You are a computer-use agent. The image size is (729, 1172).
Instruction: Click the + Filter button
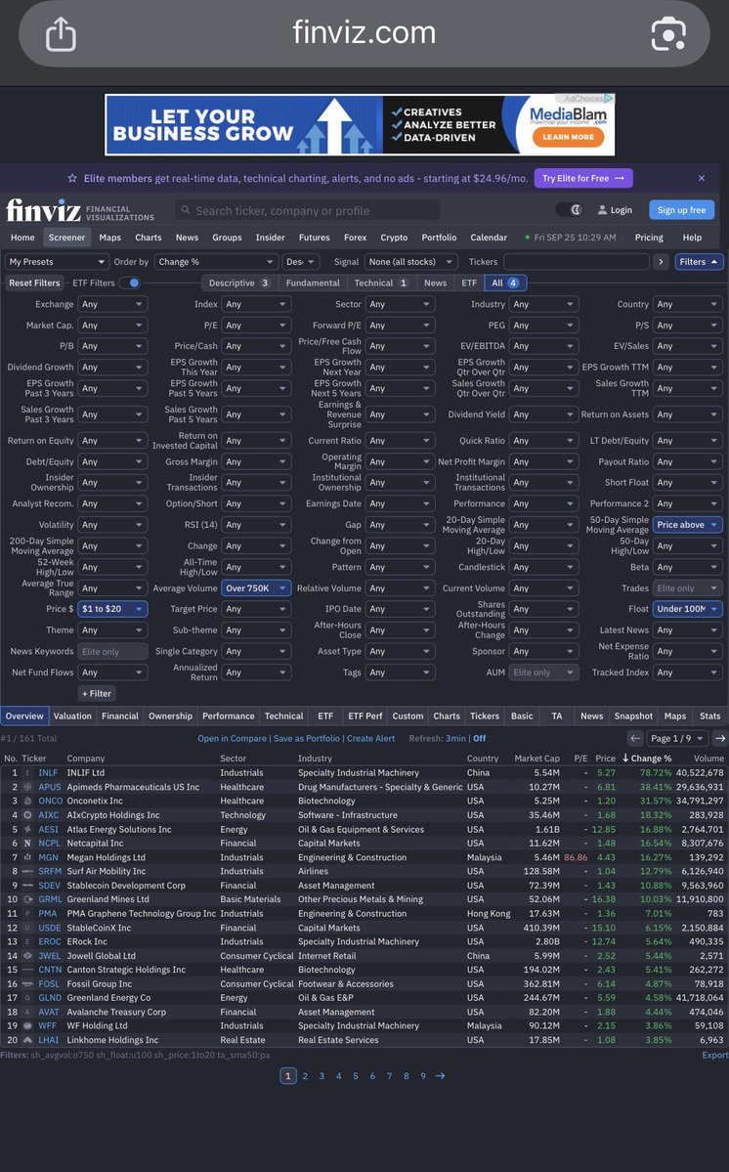point(97,694)
